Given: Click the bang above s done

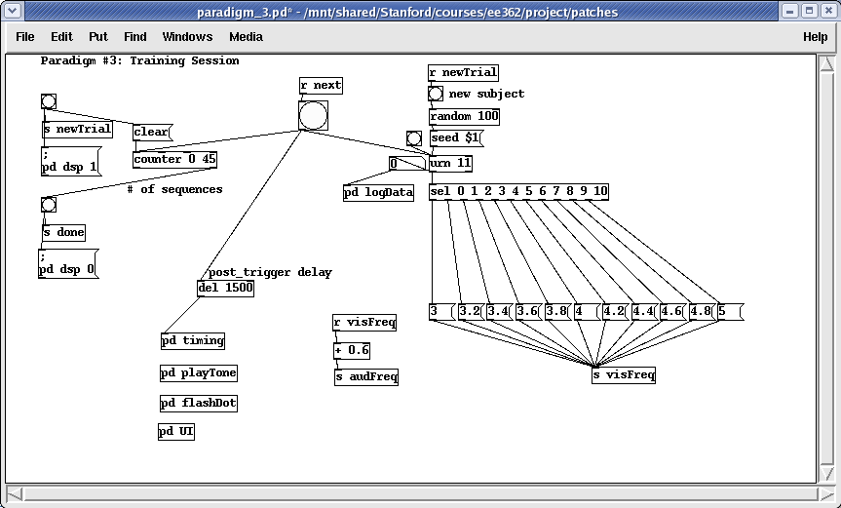Looking at the screenshot, I should [x=49, y=205].
